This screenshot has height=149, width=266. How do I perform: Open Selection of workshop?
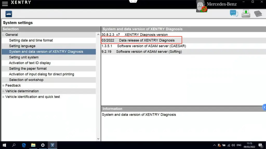click(49, 80)
